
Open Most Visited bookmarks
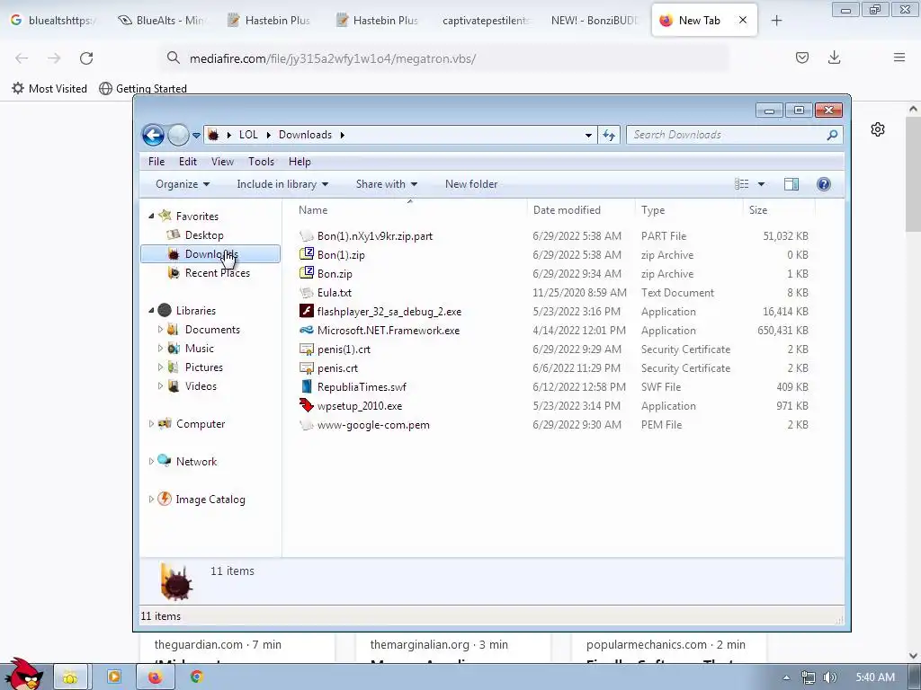49,89
